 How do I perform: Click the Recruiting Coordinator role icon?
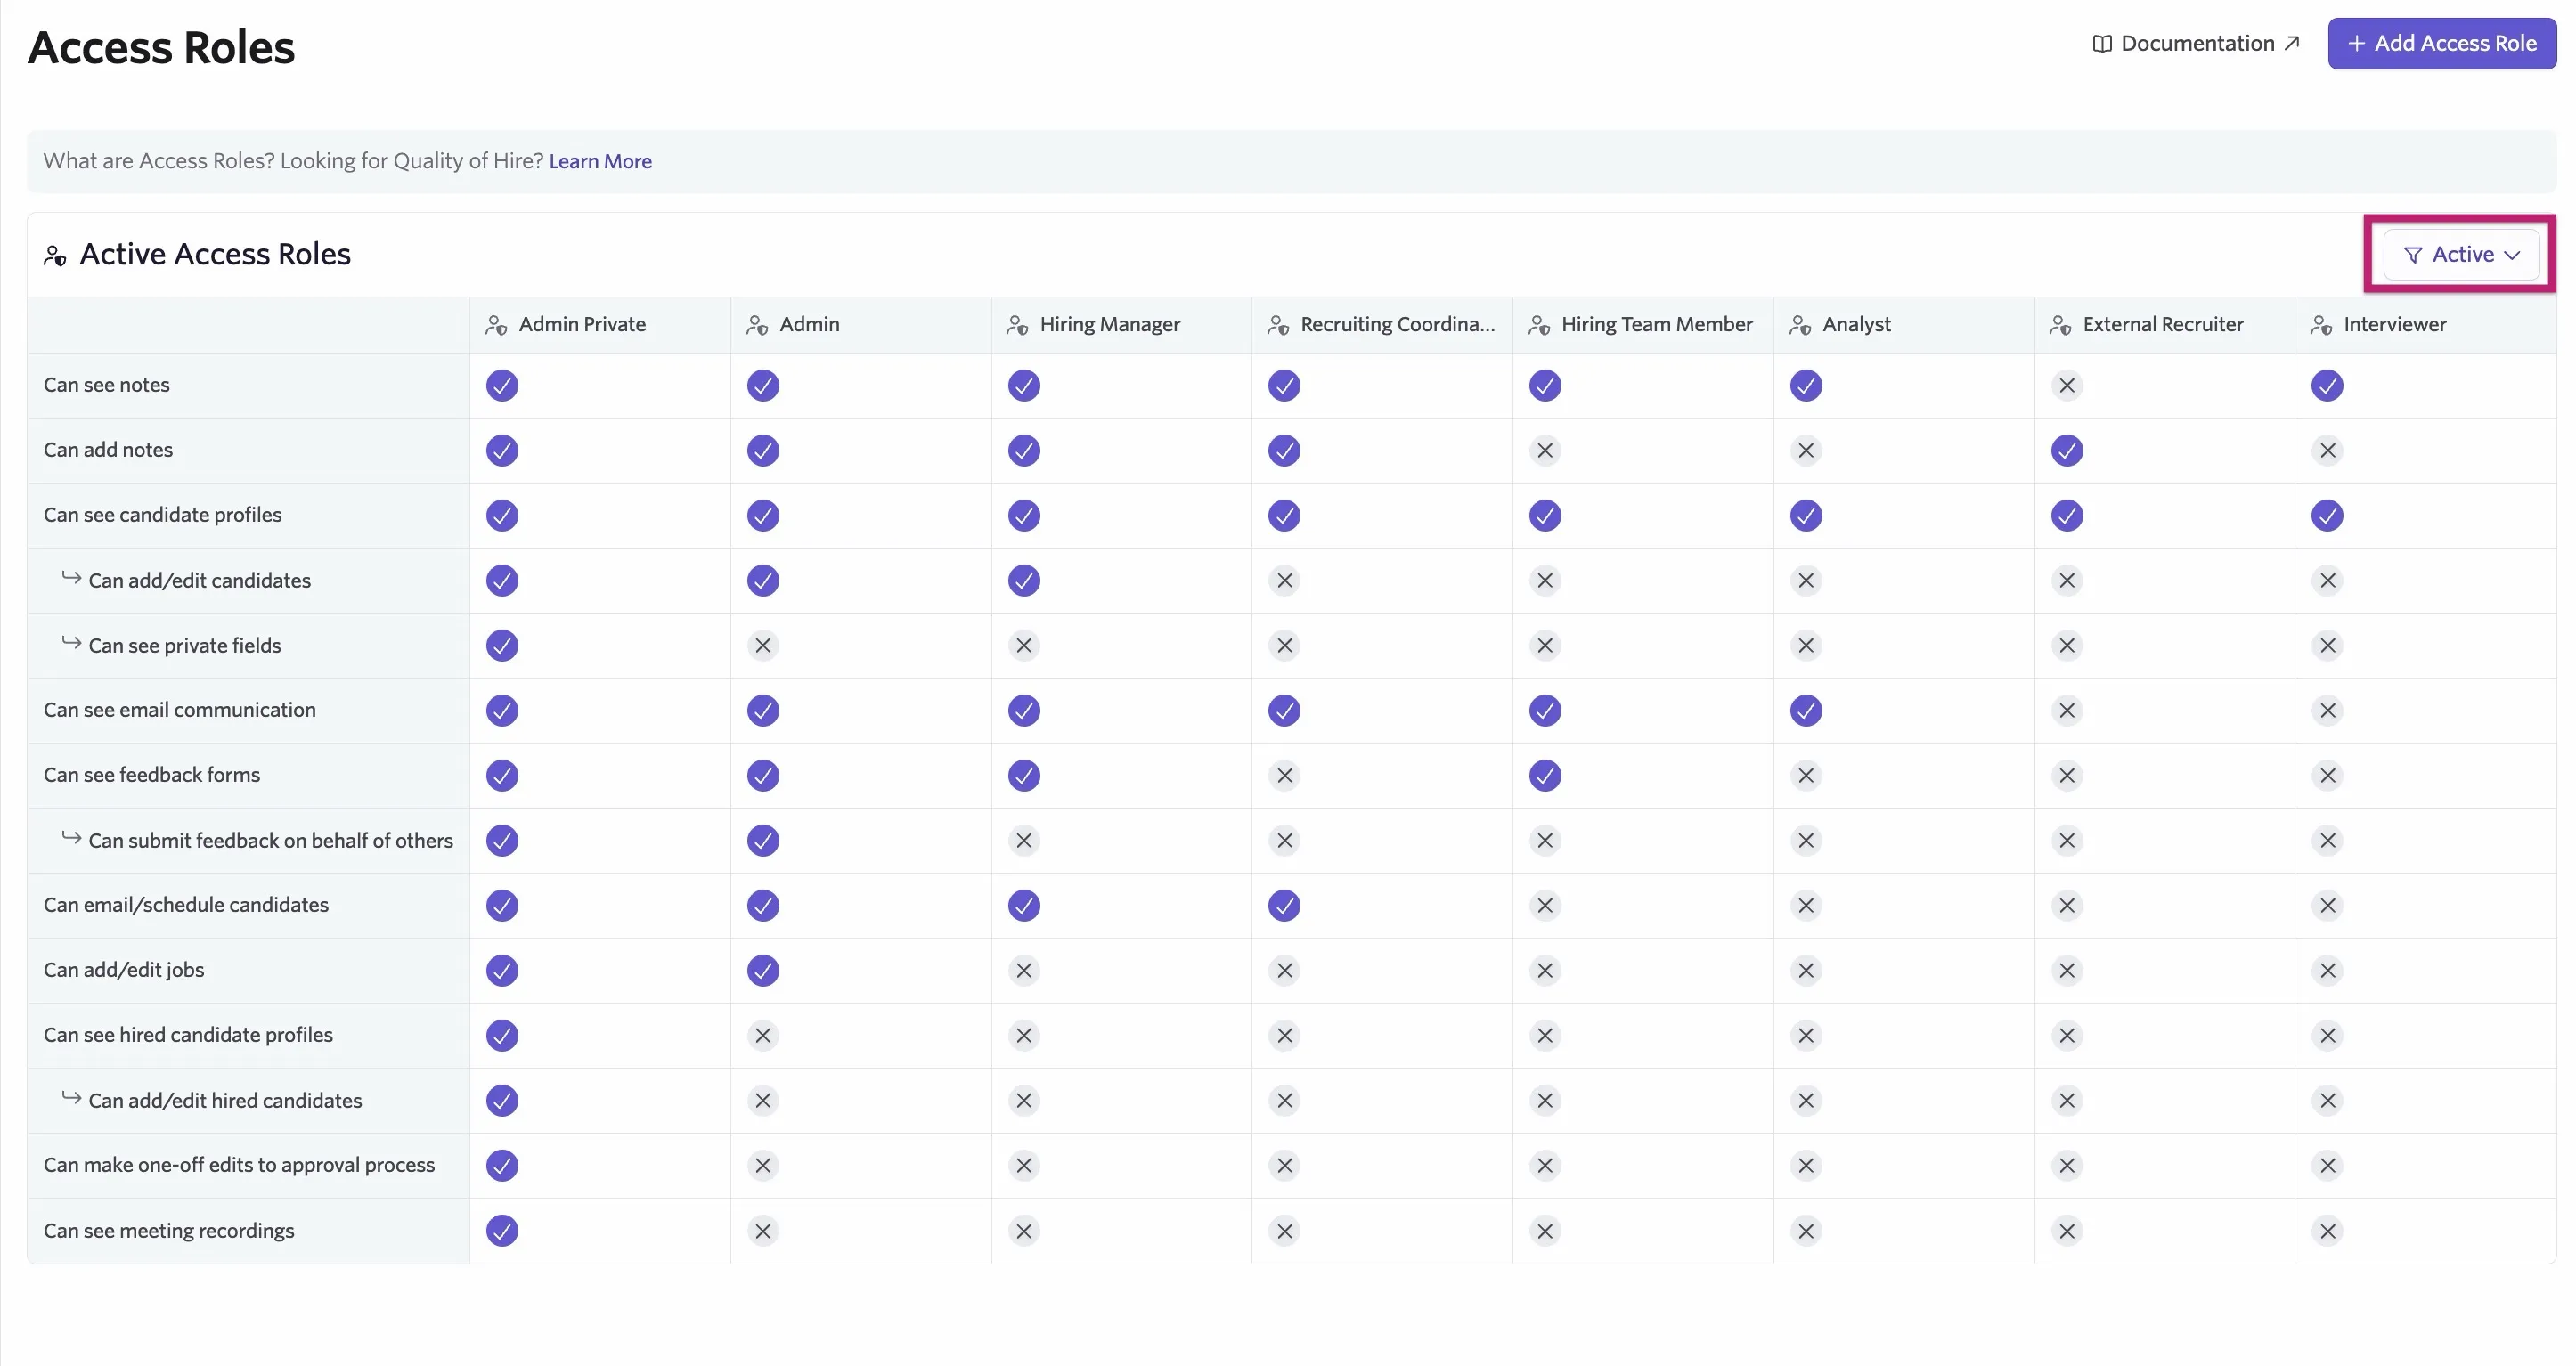tap(1278, 325)
